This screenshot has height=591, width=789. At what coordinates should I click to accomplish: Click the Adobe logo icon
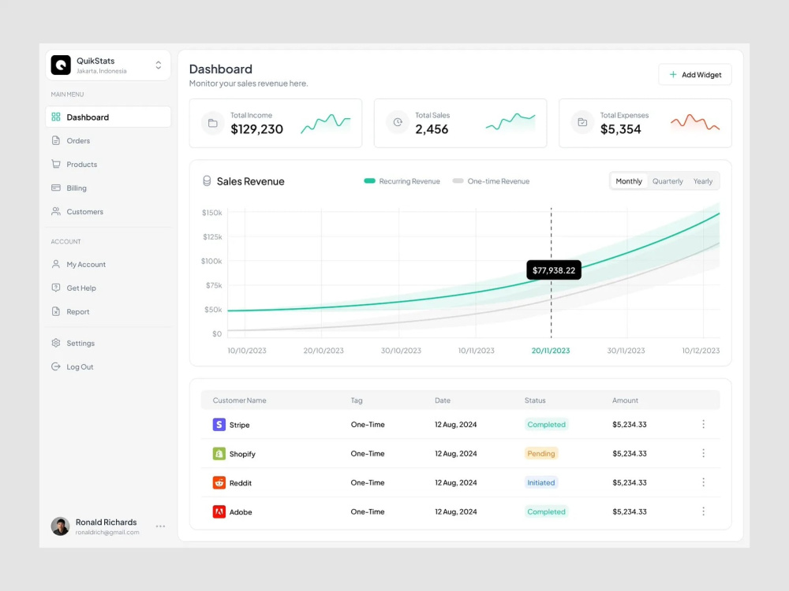[219, 512]
